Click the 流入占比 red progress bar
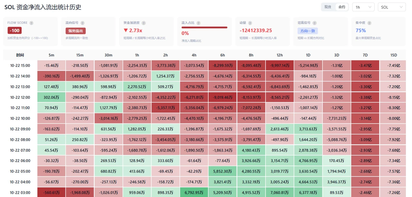 coord(204,28)
